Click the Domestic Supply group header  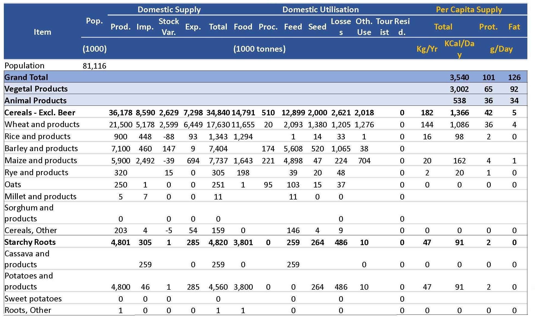pos(169,10)
